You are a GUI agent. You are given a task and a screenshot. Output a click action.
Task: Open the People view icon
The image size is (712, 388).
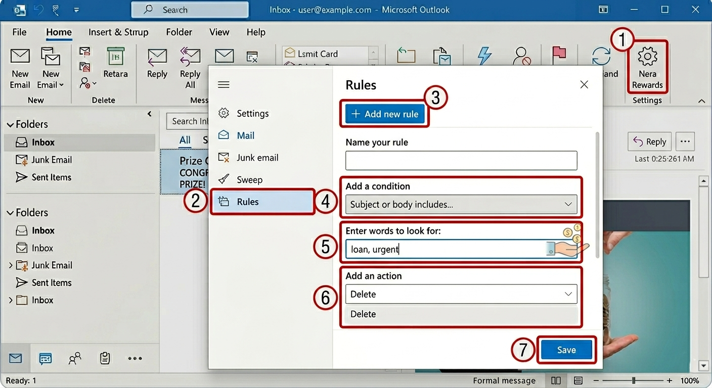click(x=75, y=358)
